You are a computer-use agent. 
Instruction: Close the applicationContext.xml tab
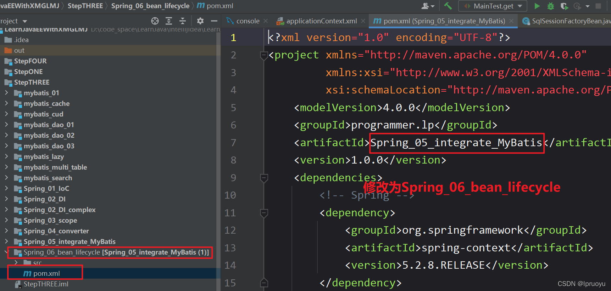point(363,21)
